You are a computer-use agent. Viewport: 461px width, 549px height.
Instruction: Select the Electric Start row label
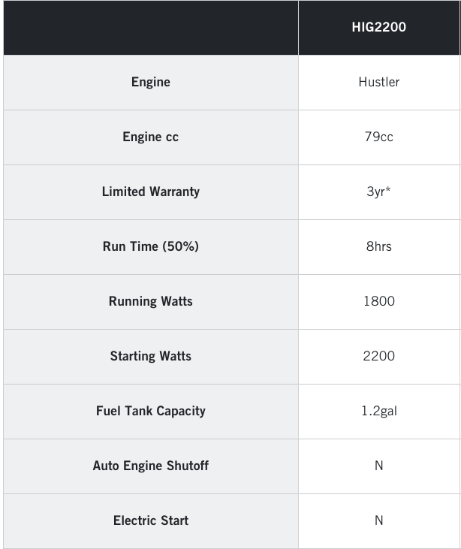pyautogui.click(x=151, y=520)
